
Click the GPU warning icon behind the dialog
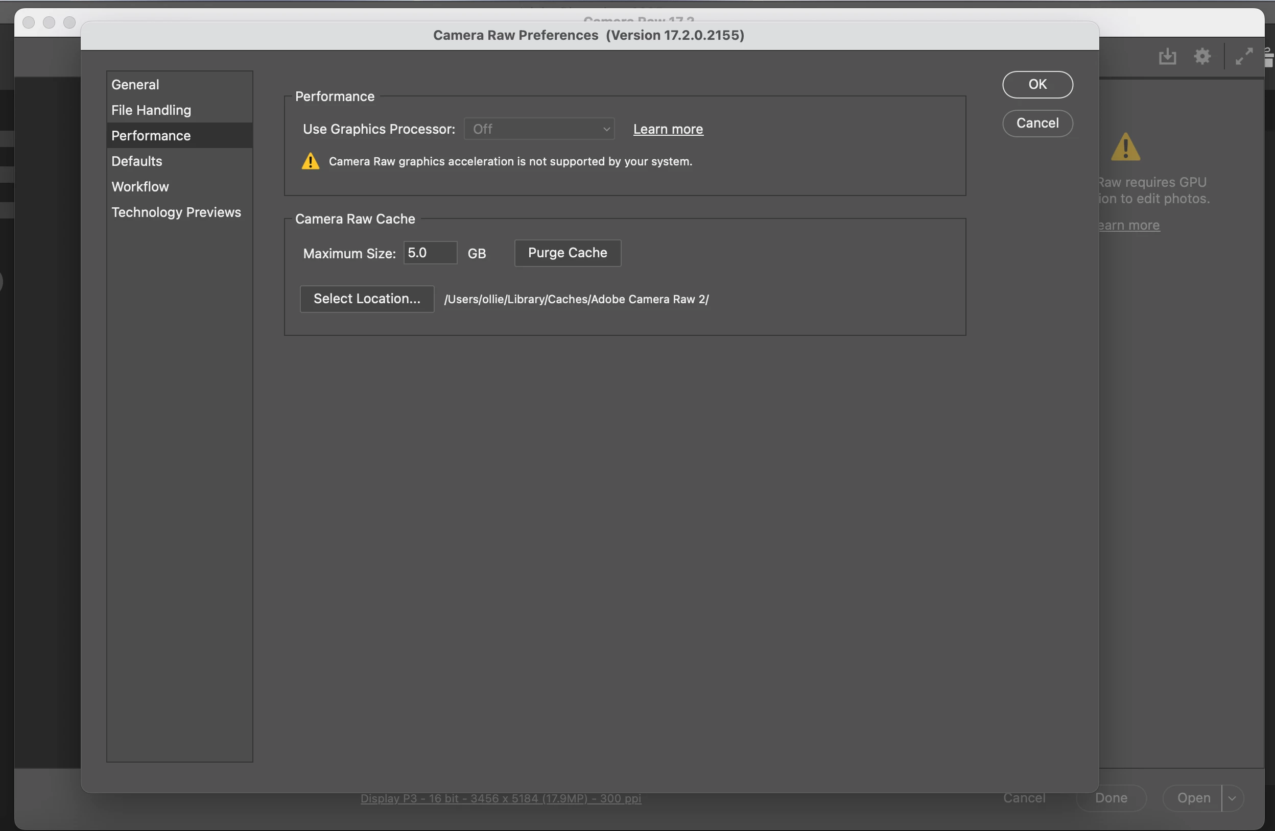click(x=1125, y=147)
